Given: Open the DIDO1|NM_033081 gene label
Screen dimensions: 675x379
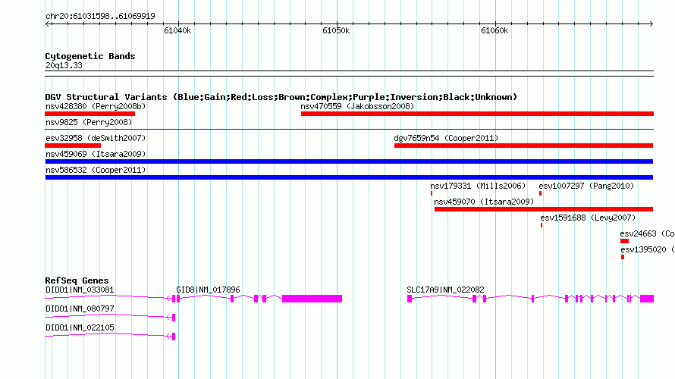Looking at the screenshot, I should [80, 290].
